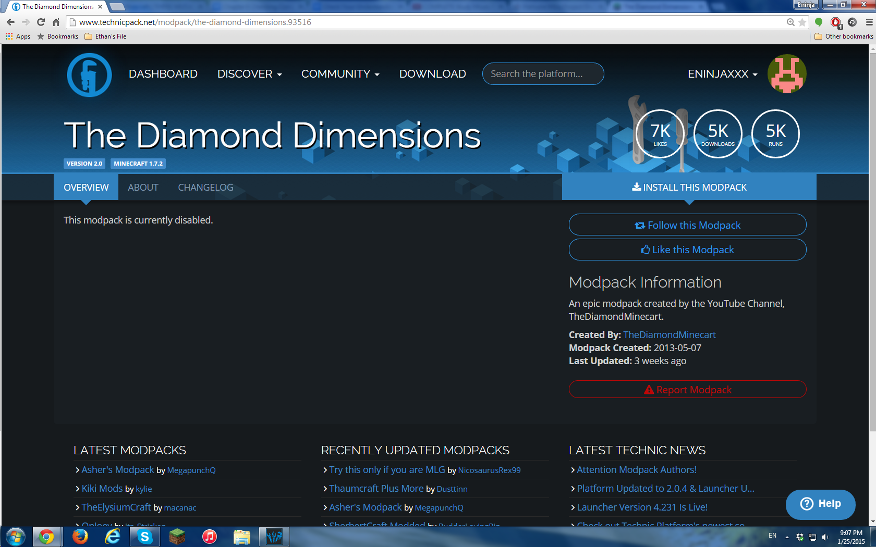Image resolution: width=876 pixels, height=547 pixels.
Task: Open the Eninjaxxx user avatar
Action: (x=787, y=74)
